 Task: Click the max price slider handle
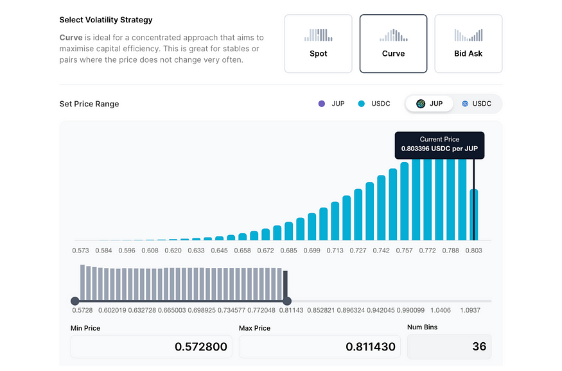[287, 301]
